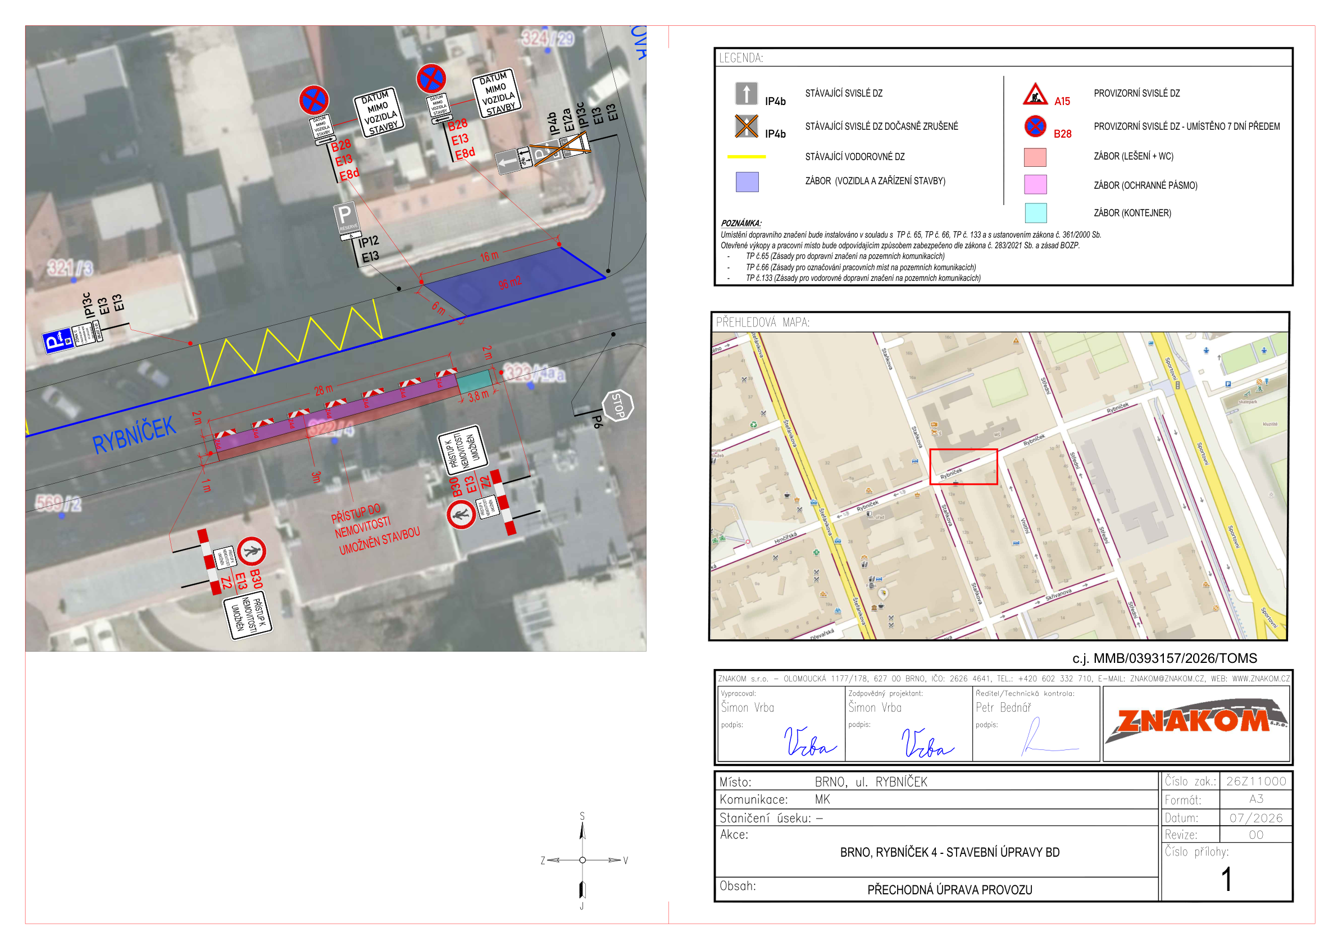Click the lower 'PŘÍSTUP K NEMOVITOSTI UMOŽNĚN' plate
This screenshot has width=1338, height=946.
[248, 616]
